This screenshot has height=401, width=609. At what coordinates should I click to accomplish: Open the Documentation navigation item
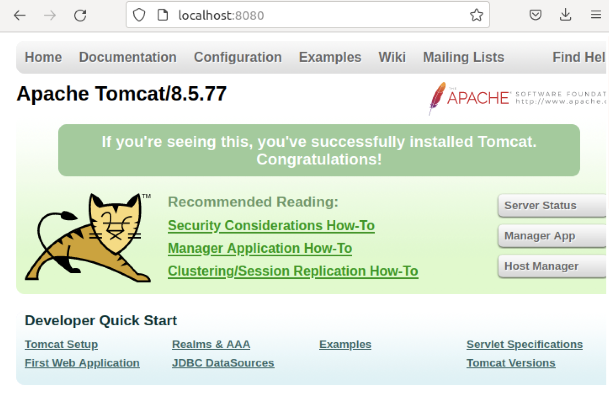[x=128, y=57]
